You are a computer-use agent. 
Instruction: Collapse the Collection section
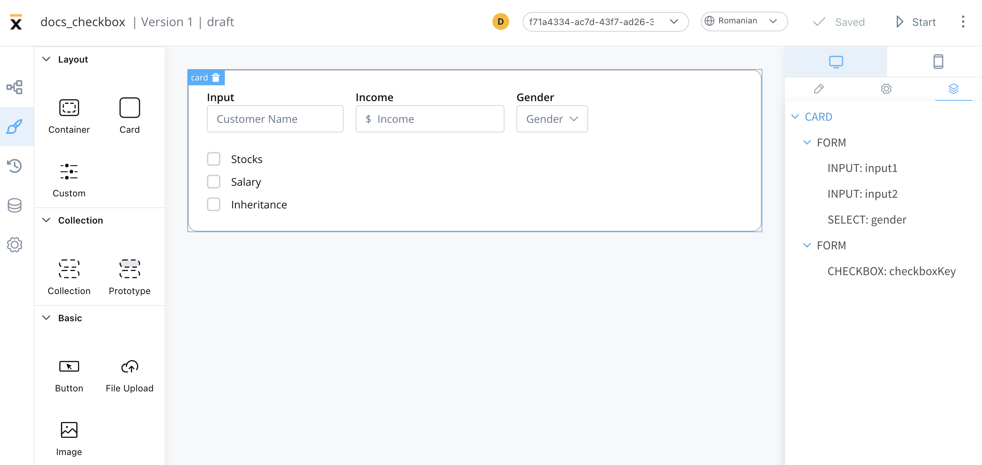click(x=46, y=220)
